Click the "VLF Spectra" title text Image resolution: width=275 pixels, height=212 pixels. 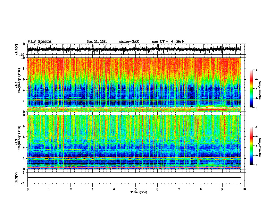[x=39, y=42]
